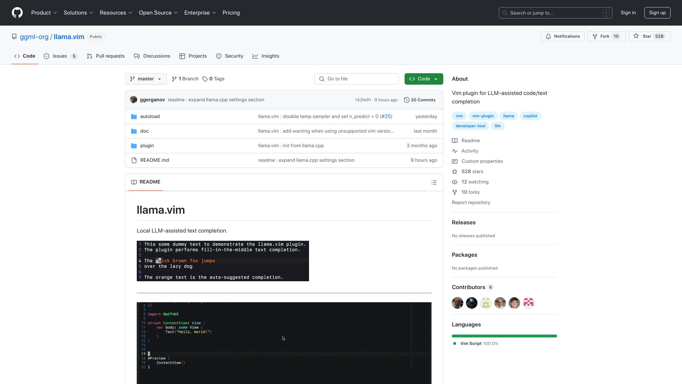Screen dimensions: 682x384
Task: Open the README outline list icon
Action: 434,182
